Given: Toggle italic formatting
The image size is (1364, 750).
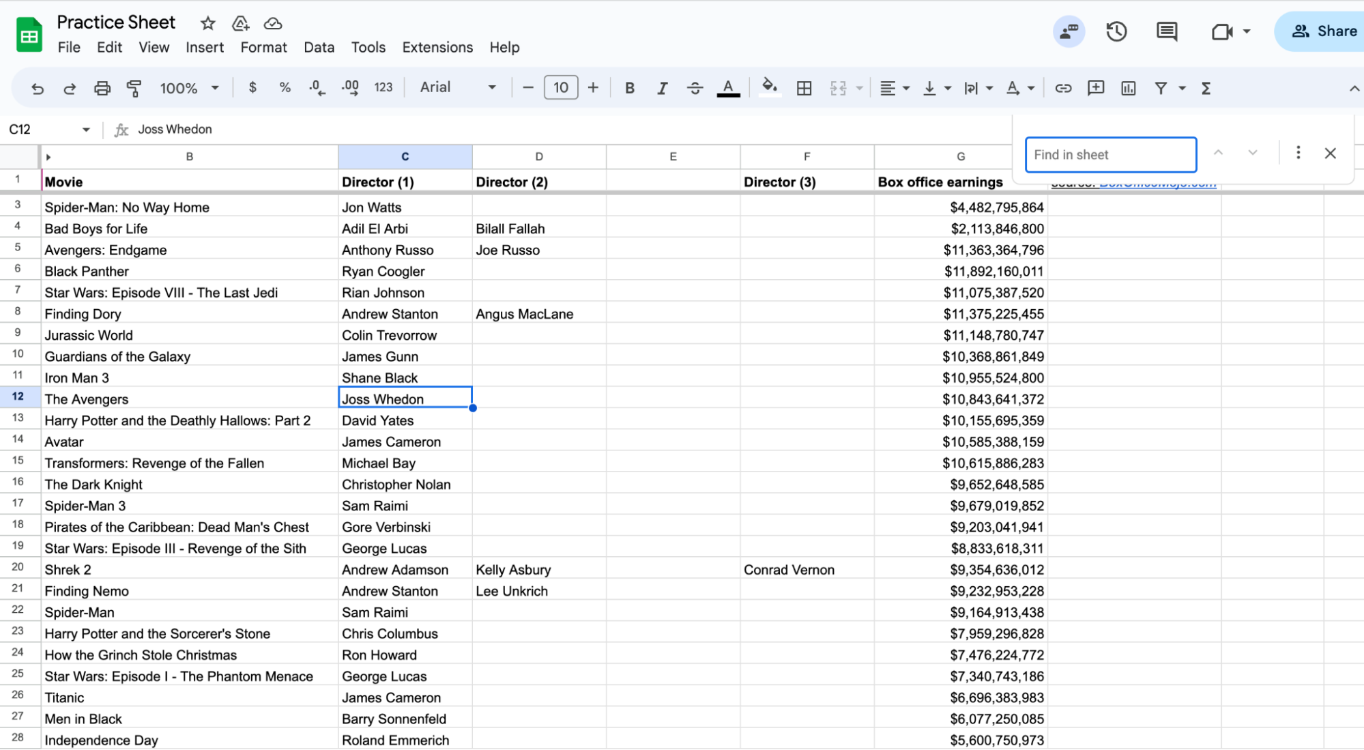Looking at the screenshot, I should pos(662,88).
